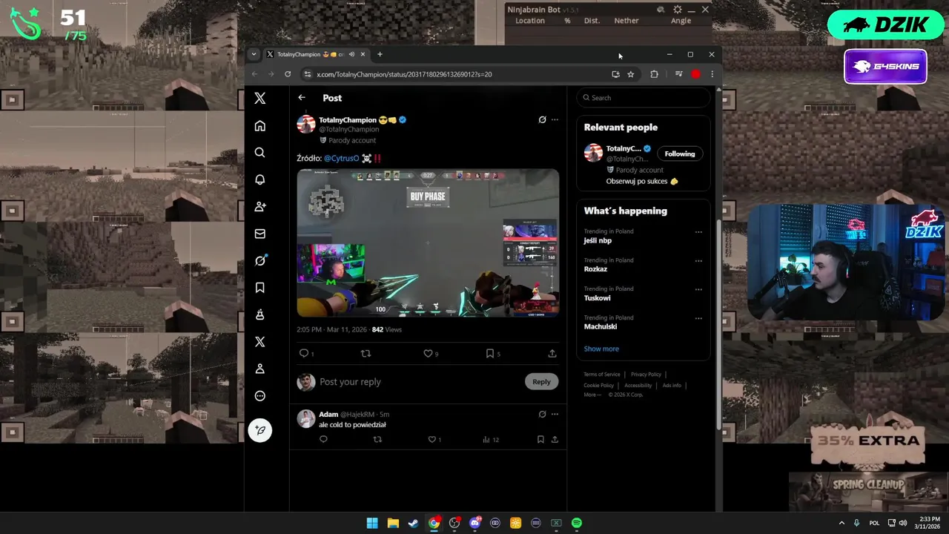Open trending topic 'Tuskowi'
Viewport: 949px width, 534px height.
(598, 298)
